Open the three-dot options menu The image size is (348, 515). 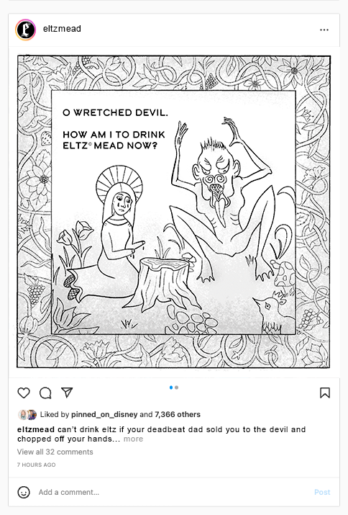[324, 30]
